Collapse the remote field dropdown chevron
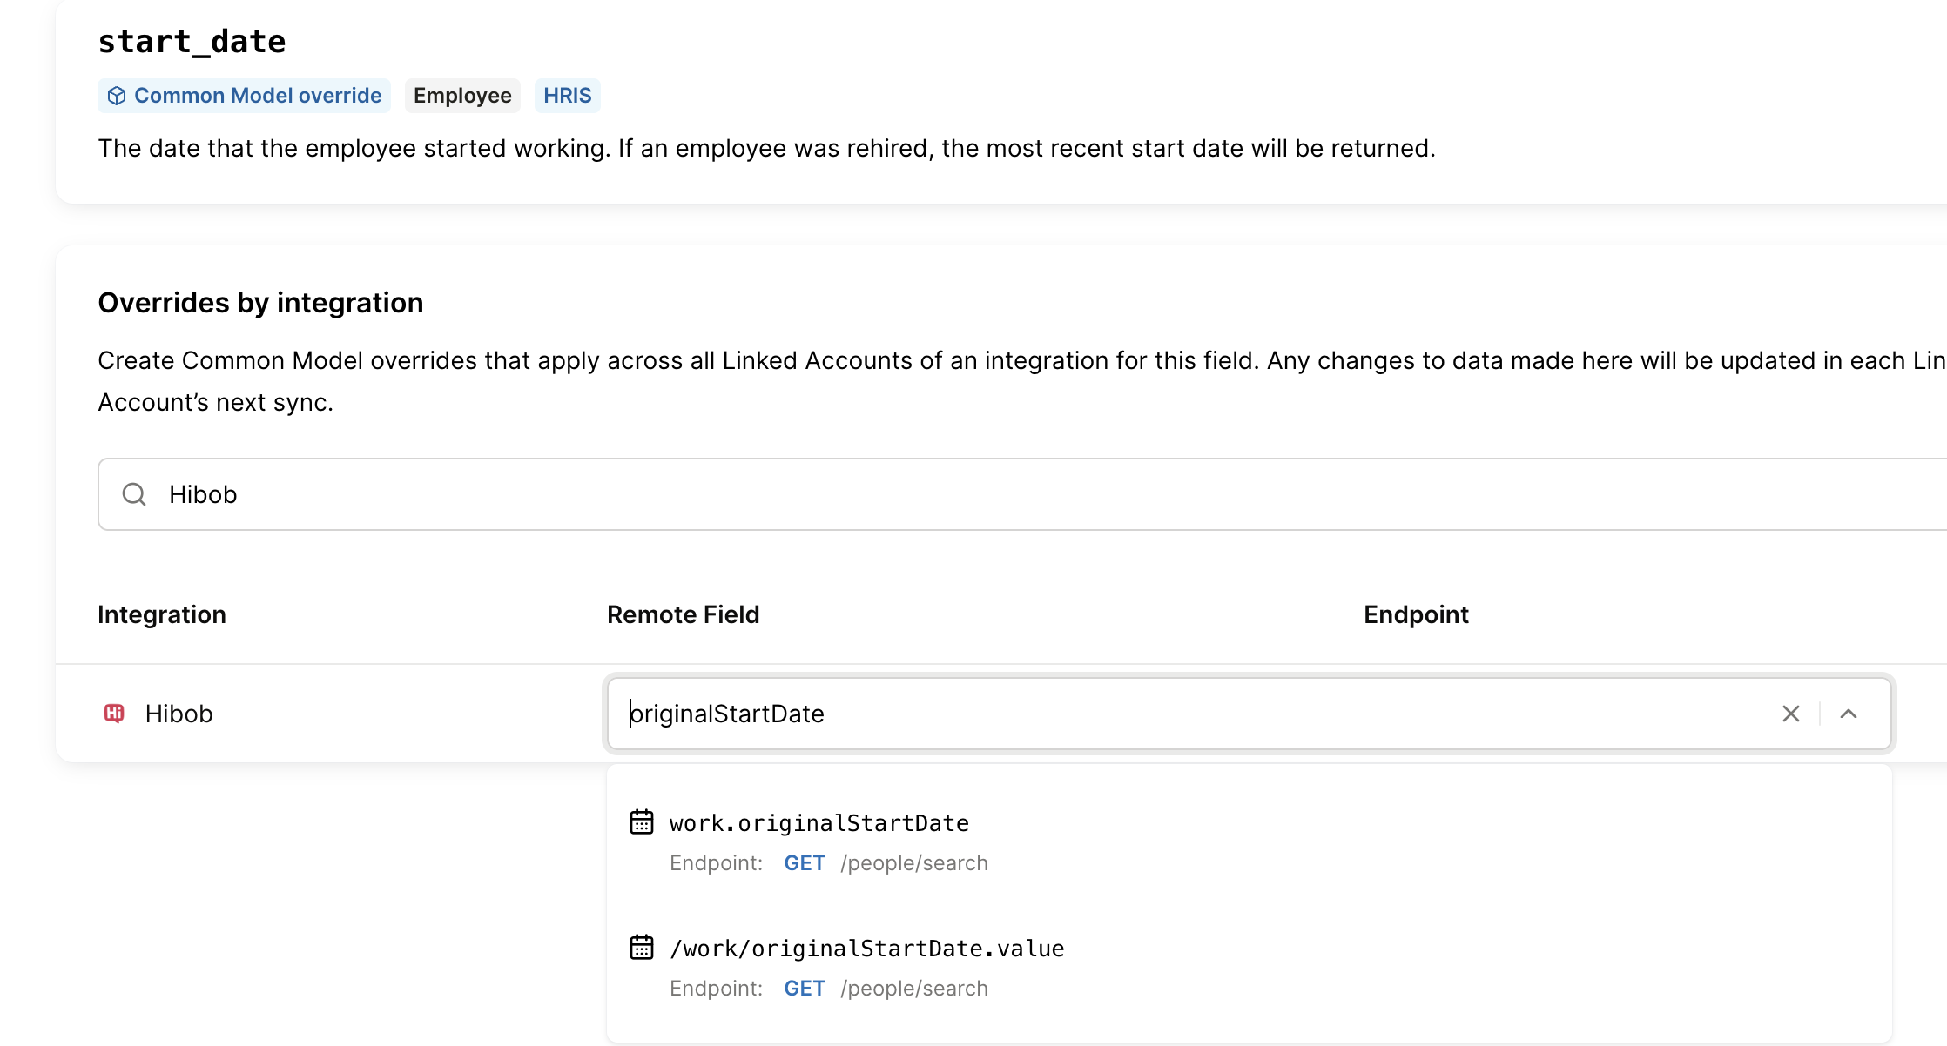Screen dimensions: 1947x1046 point(1848,714)
